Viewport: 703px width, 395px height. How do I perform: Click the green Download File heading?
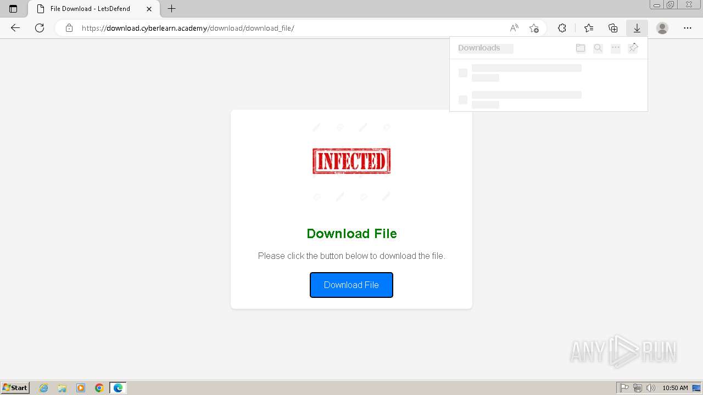351,234
